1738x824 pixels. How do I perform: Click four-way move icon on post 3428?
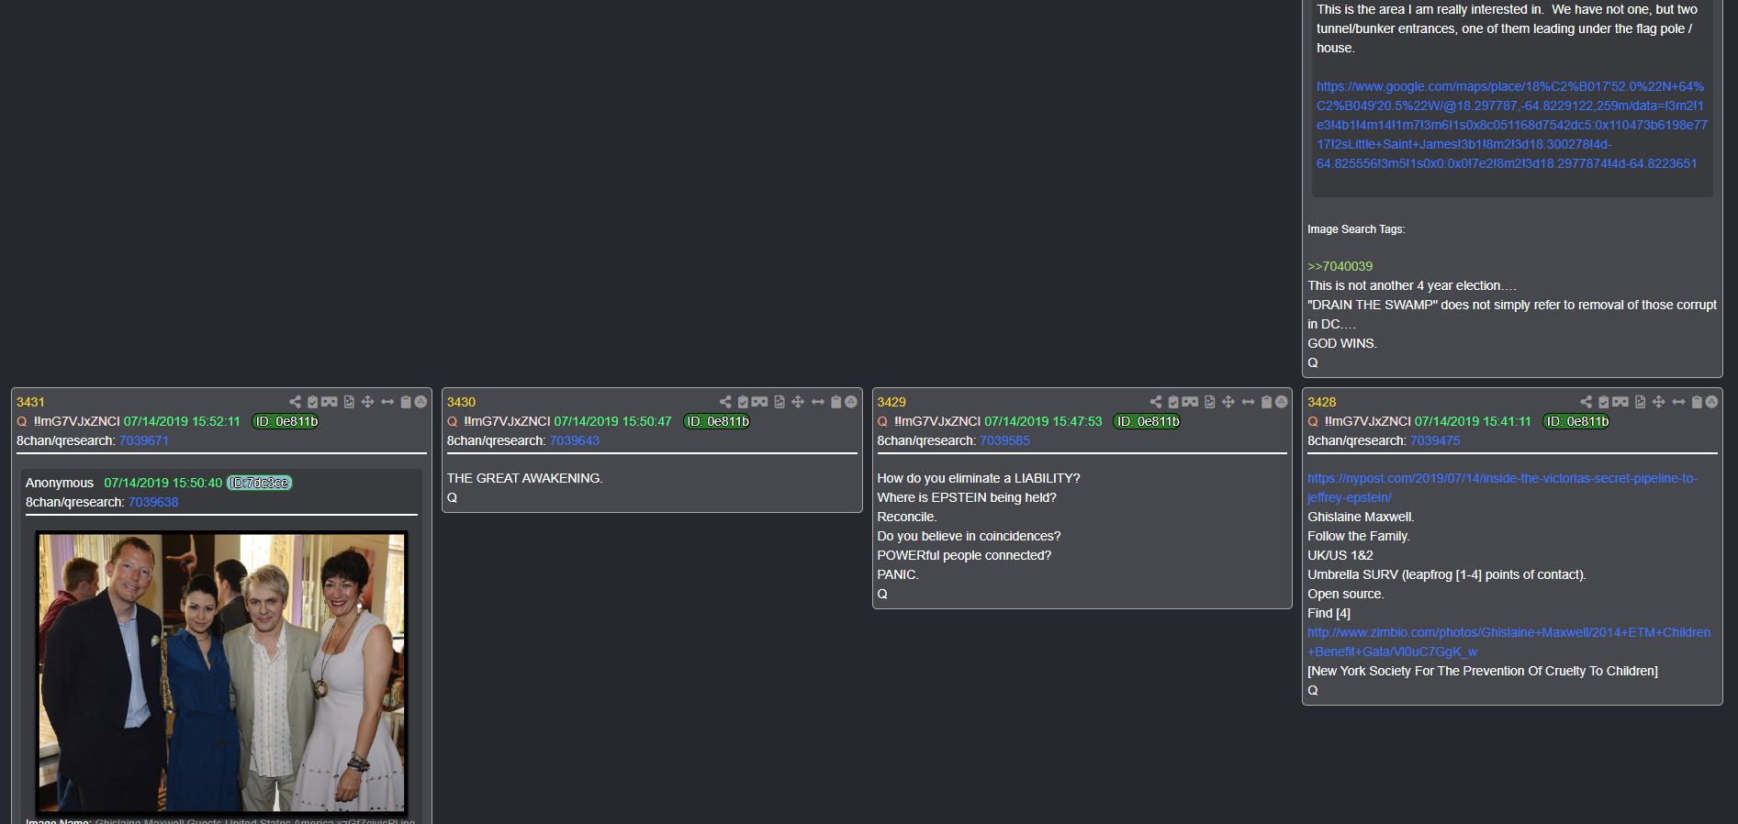[1659, 402]
